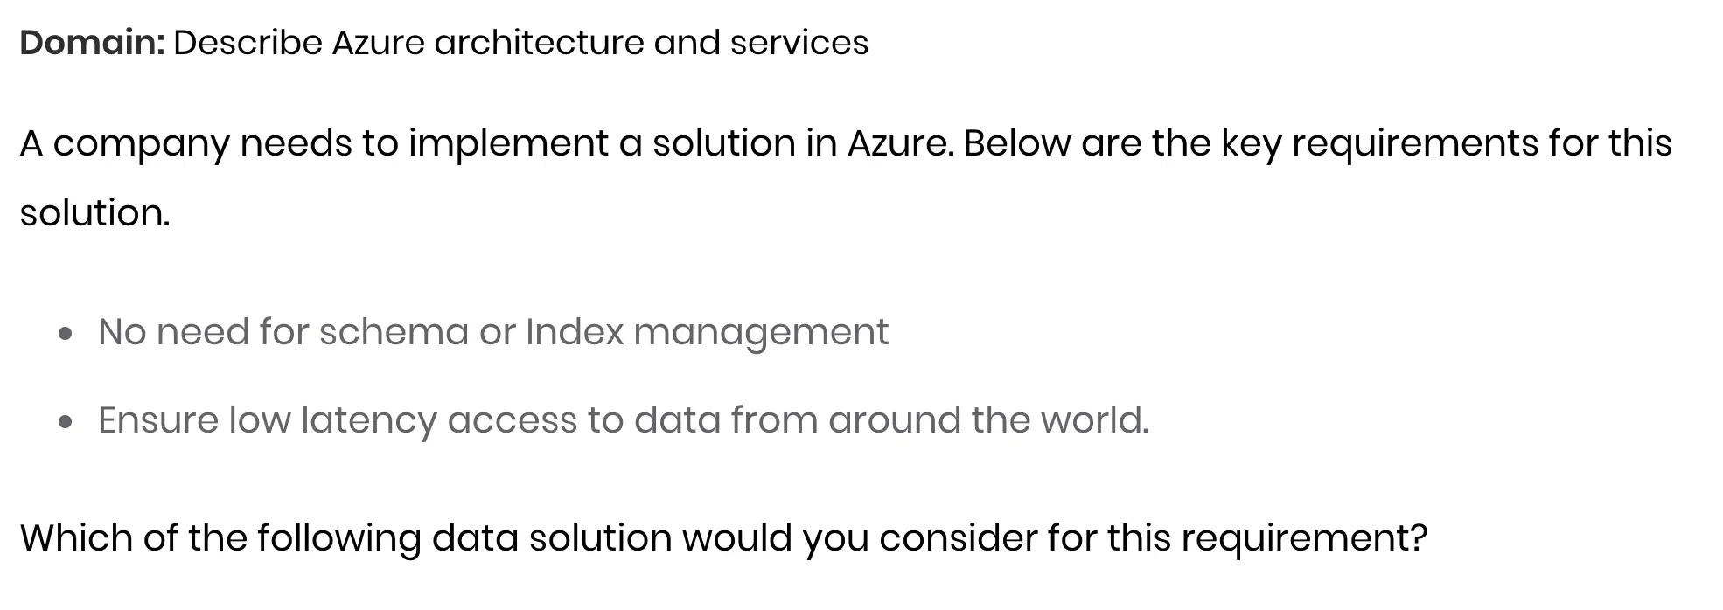The width and height of the screenshot is (1723, 610).
Task: Click the text "Describe Azure architecture and services"
Action: [x=520, y=42]
